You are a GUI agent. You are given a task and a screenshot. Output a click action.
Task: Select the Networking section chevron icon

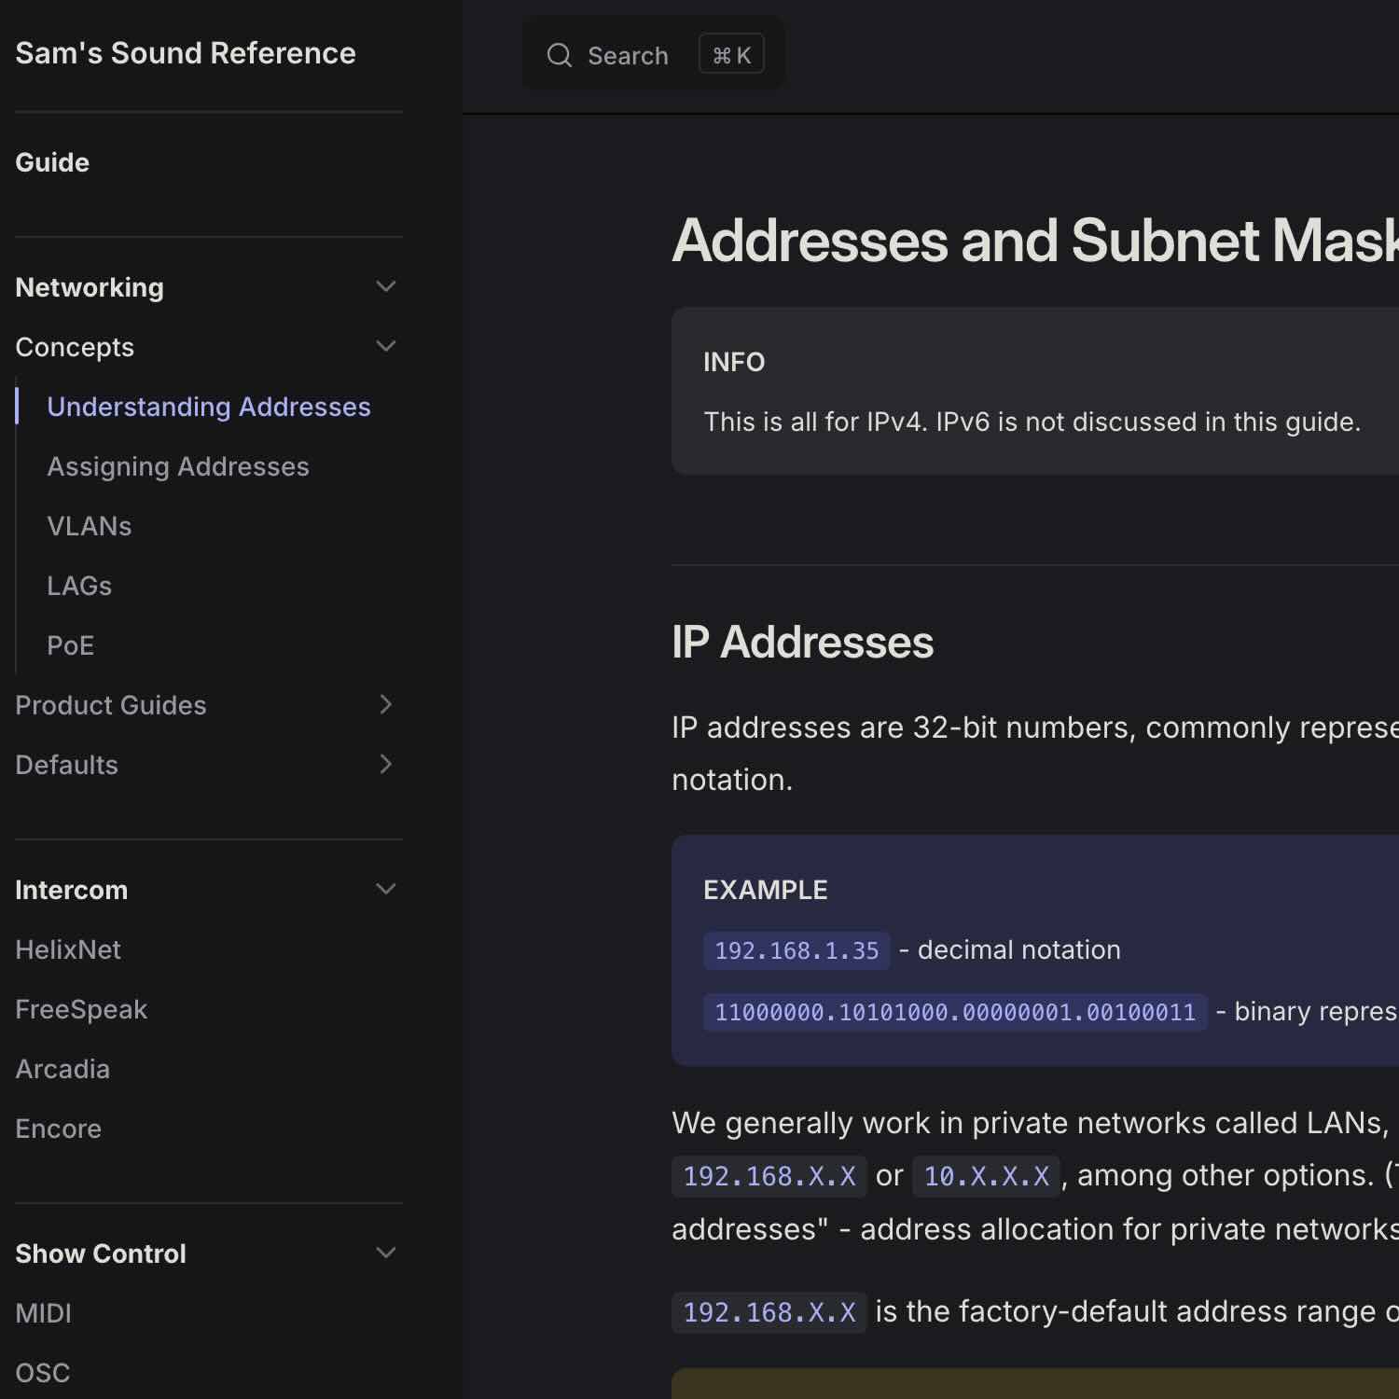[x=386, y=286]
